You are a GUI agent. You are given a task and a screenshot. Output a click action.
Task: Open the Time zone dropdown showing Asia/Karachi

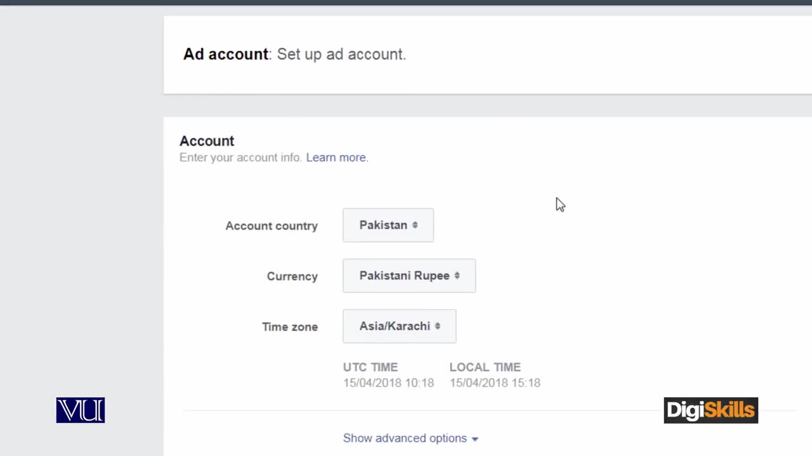pos(400,326)
